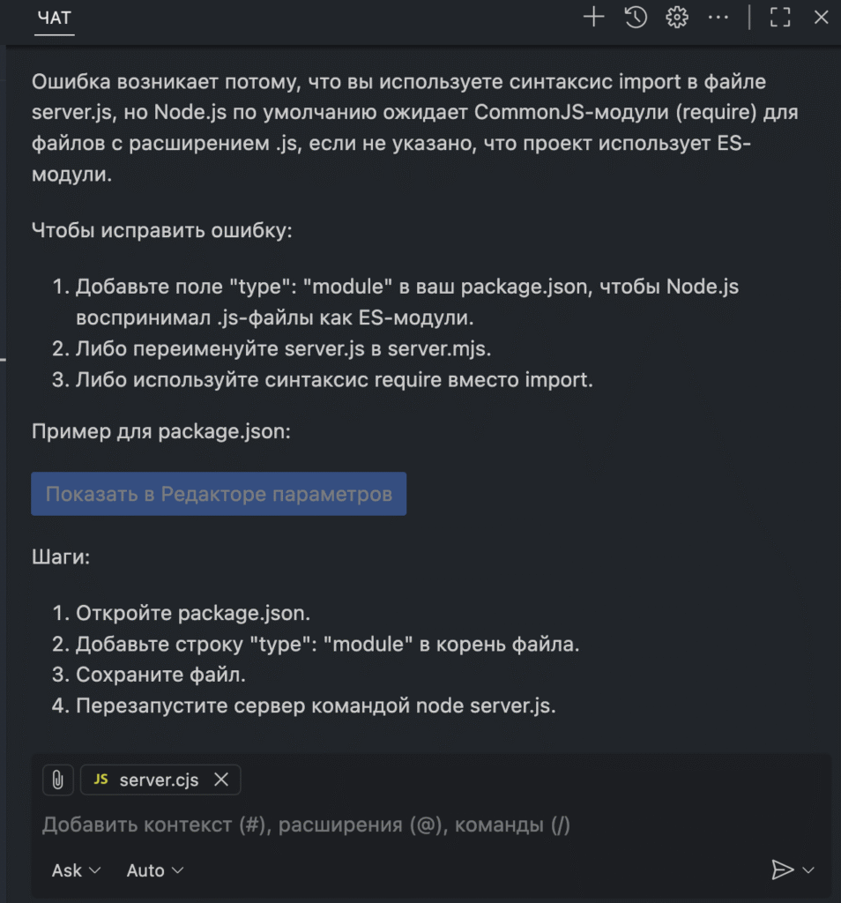Click the paperclip attach context icon
Screen dimensions: 841x903
point(57,780)
